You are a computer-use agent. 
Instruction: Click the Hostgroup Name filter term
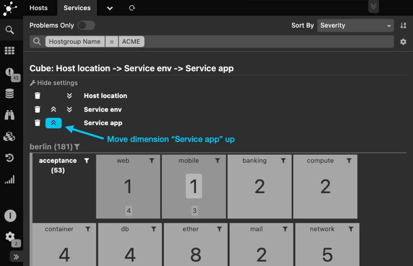pyautogui.click(x=75, y=41)
